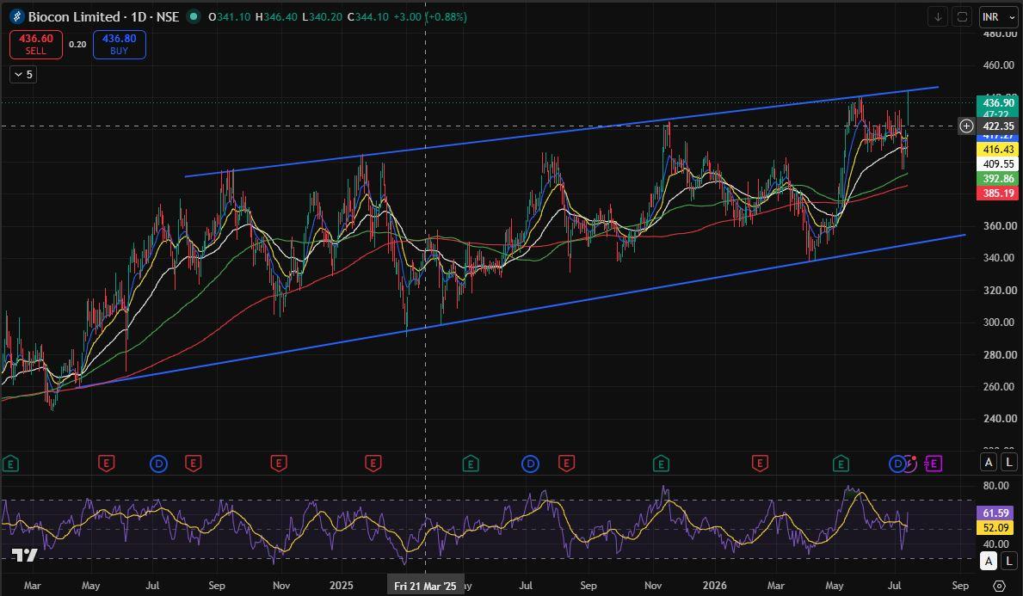
Task: Click the green market status dot
Action: pyautogui.click(x=193, y=17)
